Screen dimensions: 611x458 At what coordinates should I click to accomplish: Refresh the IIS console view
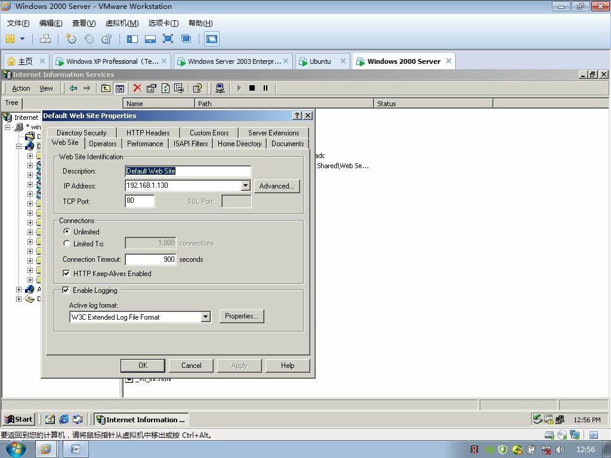(x=165, y=88)
